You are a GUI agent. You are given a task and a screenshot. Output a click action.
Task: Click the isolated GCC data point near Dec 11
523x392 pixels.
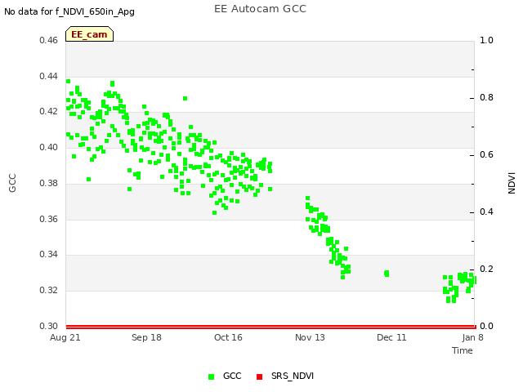(x=387, y=274)
